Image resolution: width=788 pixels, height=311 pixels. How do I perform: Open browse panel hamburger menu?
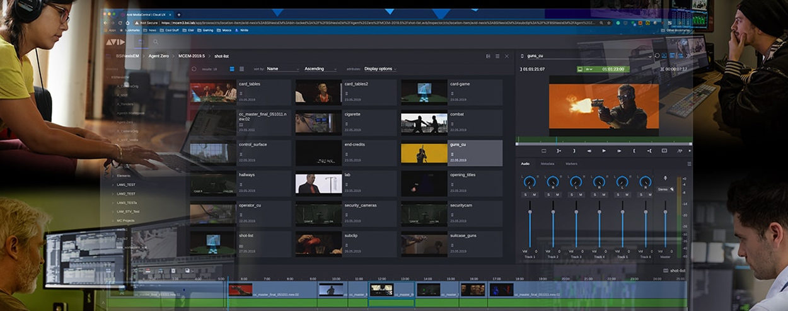[x=497, y=56]
